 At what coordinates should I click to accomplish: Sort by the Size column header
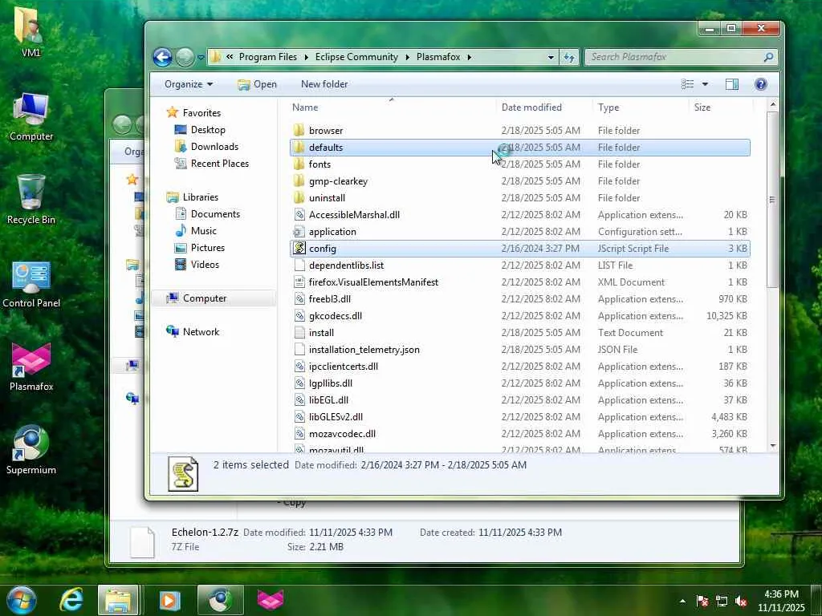tap(702, 107)
